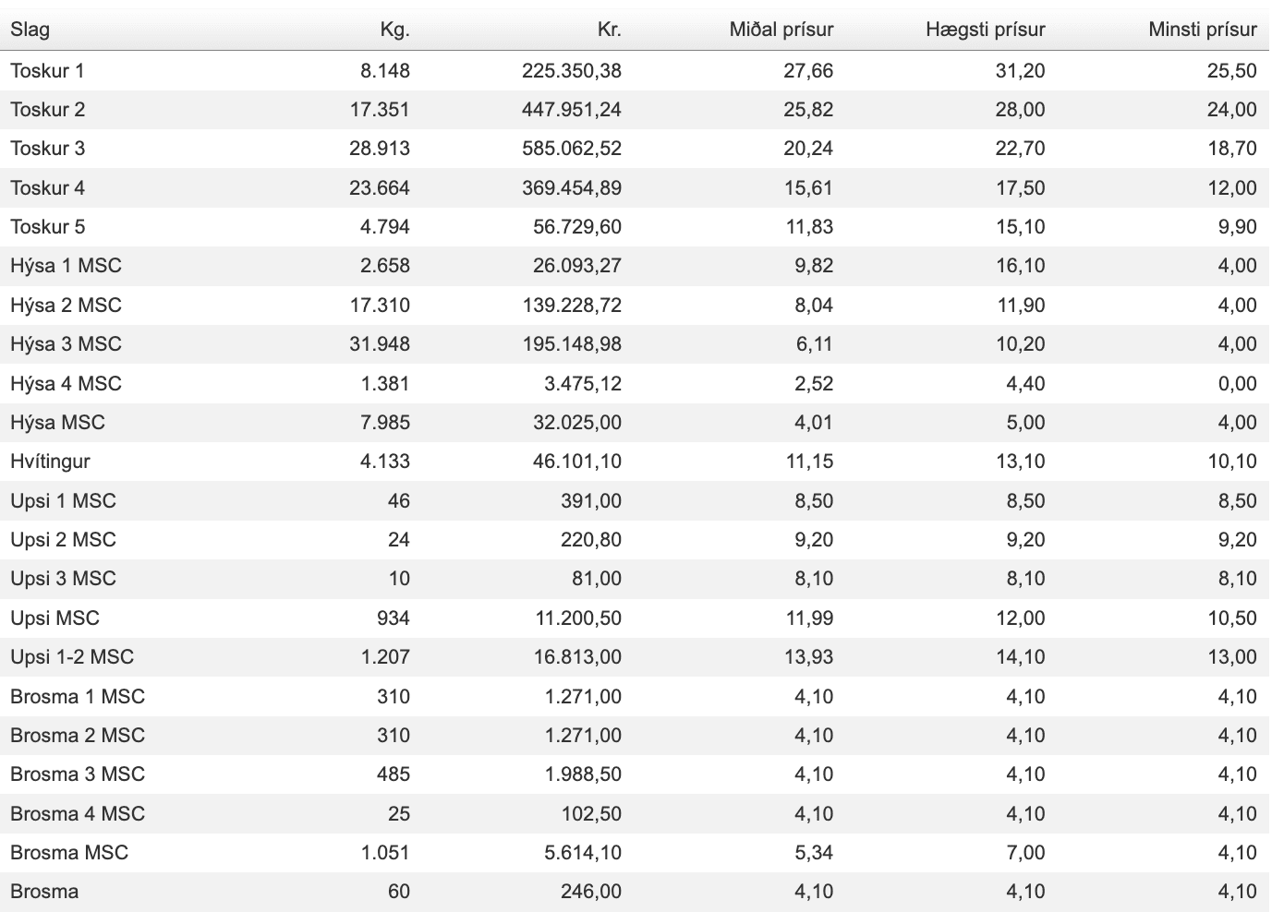Select the Toskur 1 row label
1284x912 pixels.
click(x=47, y=71)
